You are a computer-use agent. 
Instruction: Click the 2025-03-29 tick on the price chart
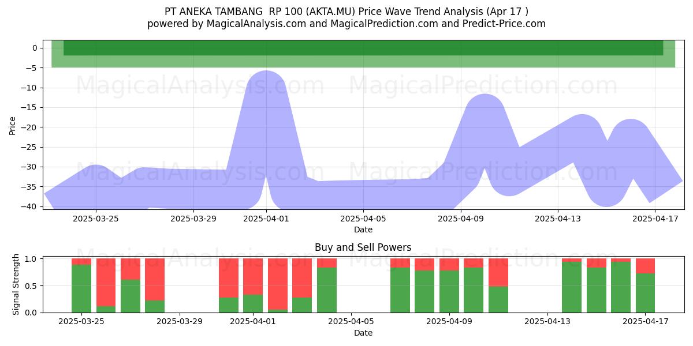click(193, 219)
